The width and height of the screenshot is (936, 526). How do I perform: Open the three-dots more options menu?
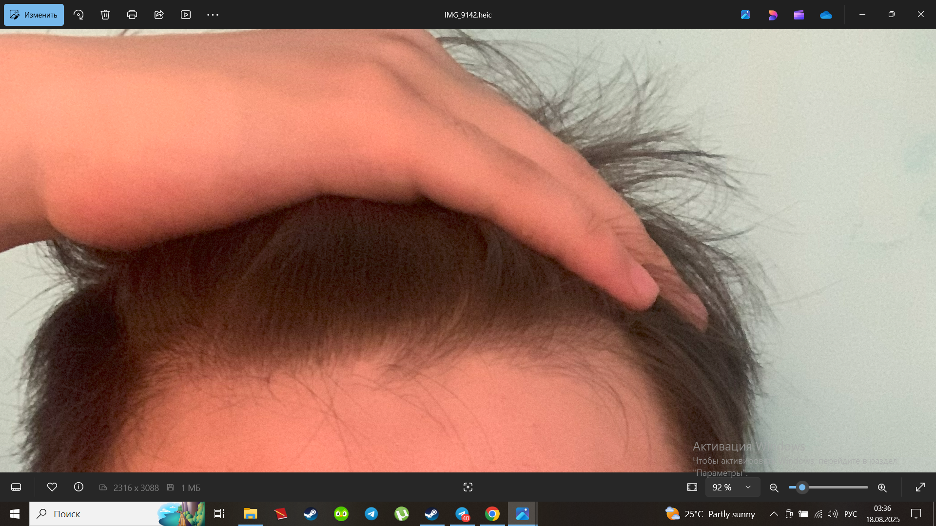213,15
